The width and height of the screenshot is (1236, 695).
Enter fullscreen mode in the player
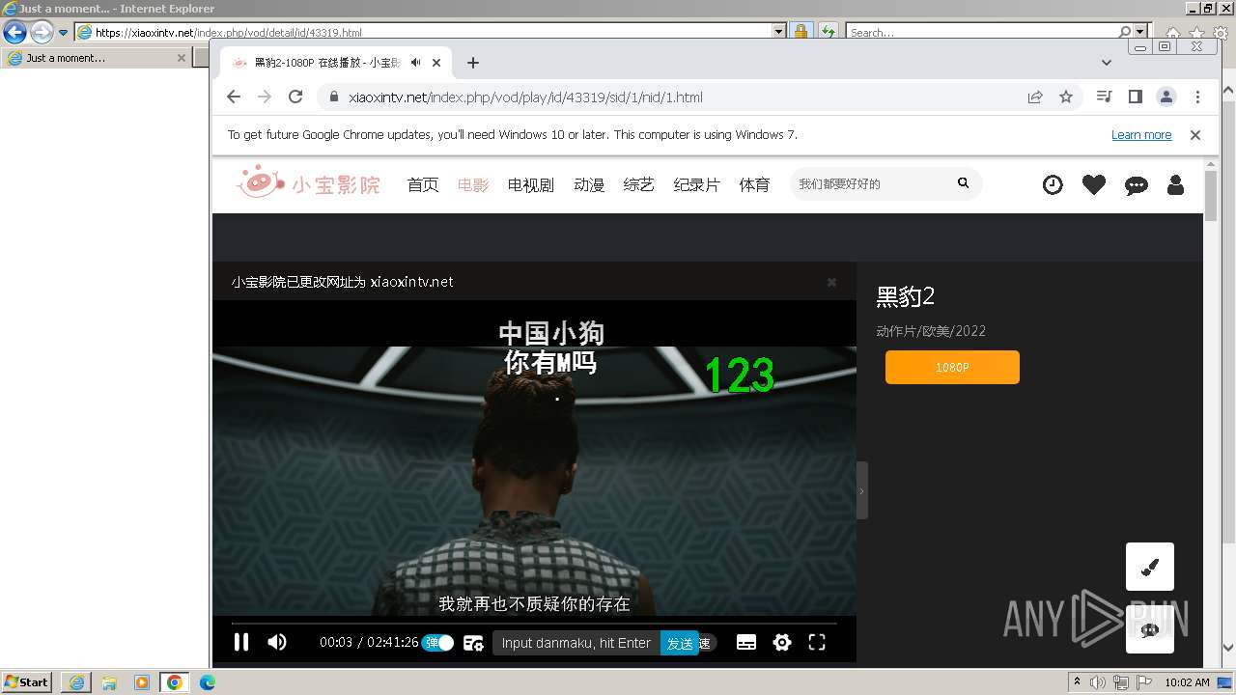(x=817, y=643)
